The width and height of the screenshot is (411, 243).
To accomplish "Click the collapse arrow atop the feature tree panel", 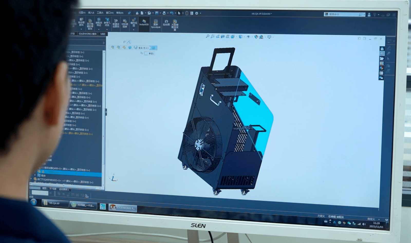I will [x=104, y=43].
